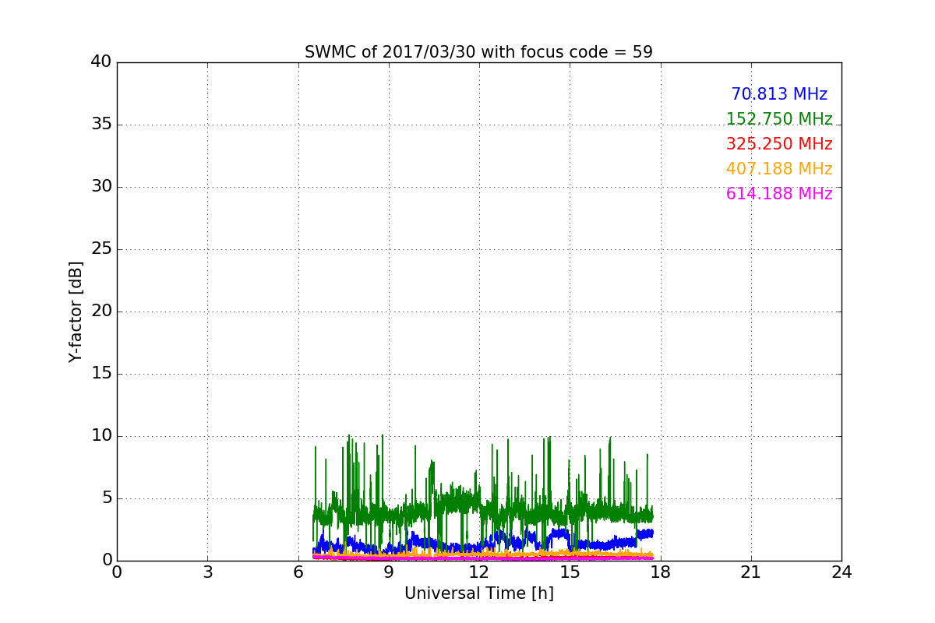Viewport: 935px width, 623px height.
Task: Click y-axis tick label 20
Action: (x=101, y=311)
